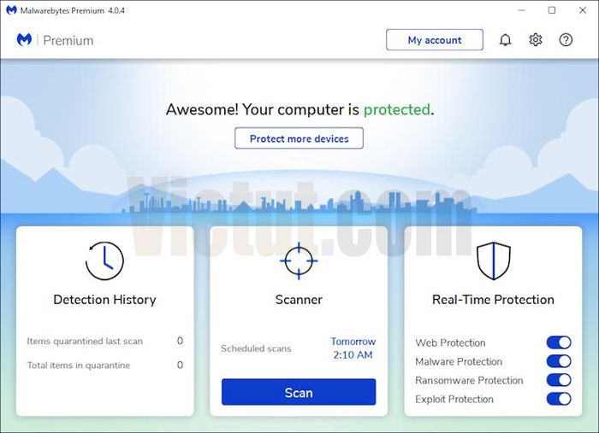Click the quarantined last scan count 0
Image resolution: width=599 pixels, height=433 pixels.
[x=180, y=341]
